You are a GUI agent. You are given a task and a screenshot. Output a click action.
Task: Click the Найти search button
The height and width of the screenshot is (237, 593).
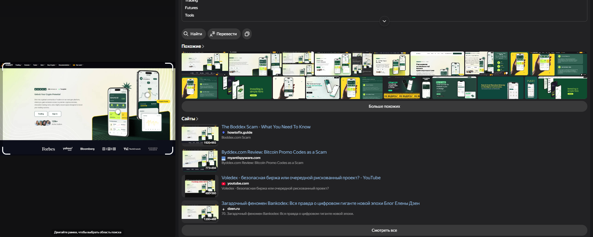pos(193,34)
